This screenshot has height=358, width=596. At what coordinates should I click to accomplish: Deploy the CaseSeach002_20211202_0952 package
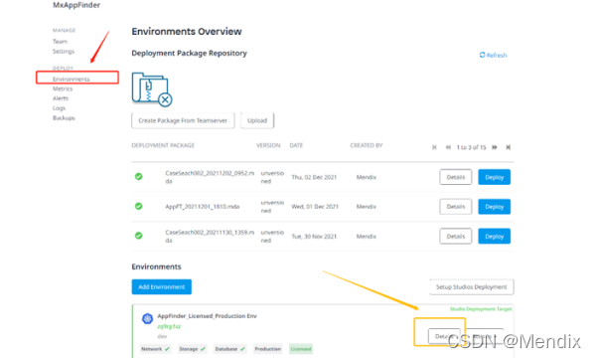(494, 177)
